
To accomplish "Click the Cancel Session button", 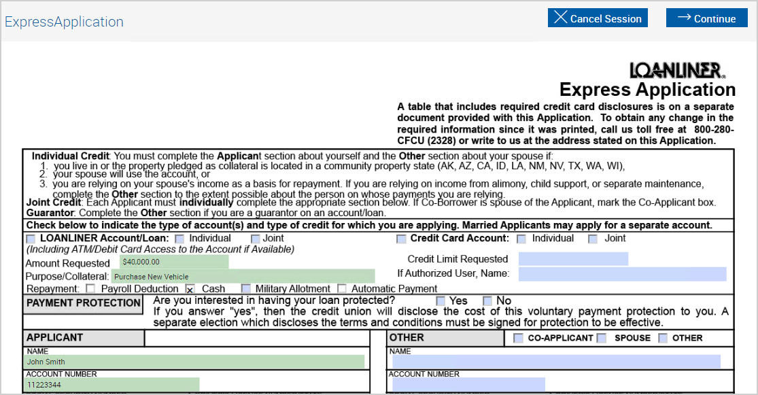I will [598, 18].
